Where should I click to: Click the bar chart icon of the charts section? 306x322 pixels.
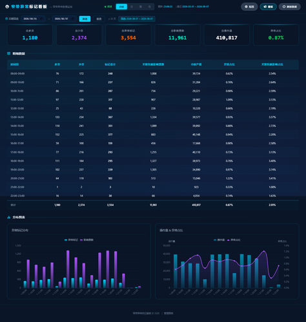[x=8, y=217]
